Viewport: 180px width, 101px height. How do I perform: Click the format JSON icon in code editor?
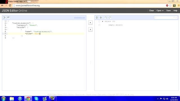[4, 17]
